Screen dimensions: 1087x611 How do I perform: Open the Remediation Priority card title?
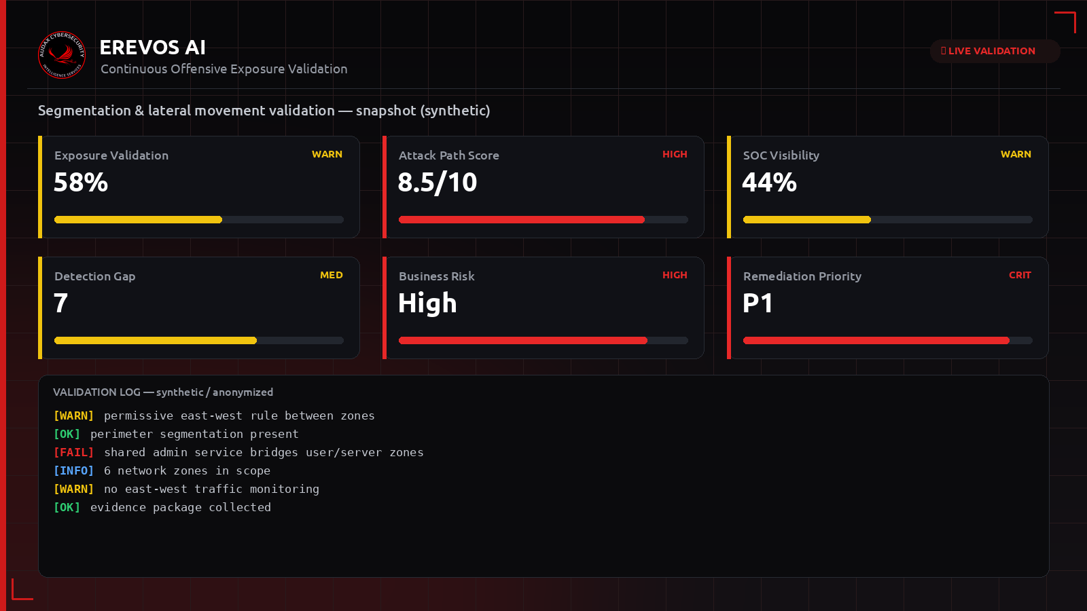pyautogui.click(x=802, y=276)
